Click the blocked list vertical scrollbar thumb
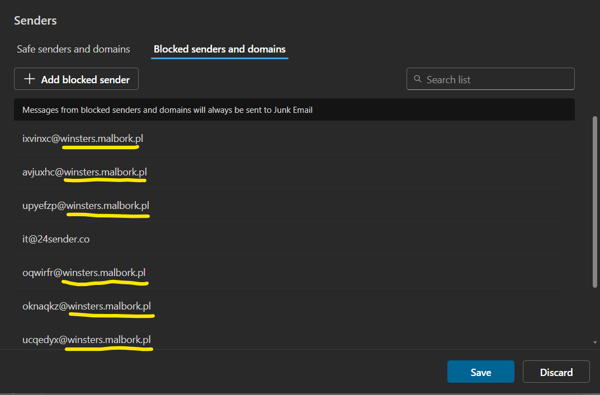The height and width of the screenshot is (395, 600). pyautogui.click(x=595, y=201)
